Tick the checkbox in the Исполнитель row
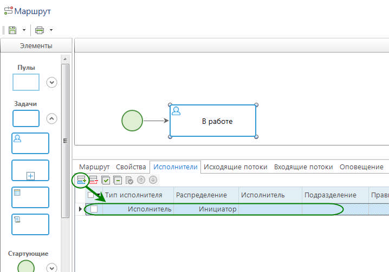389x272 pixels. click(x=94, y=209)
